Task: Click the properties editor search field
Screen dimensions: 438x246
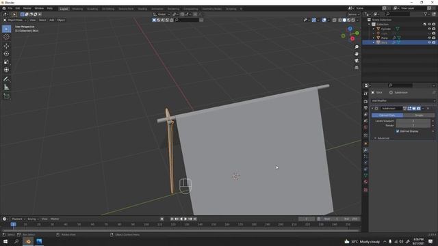Action: 400,85
